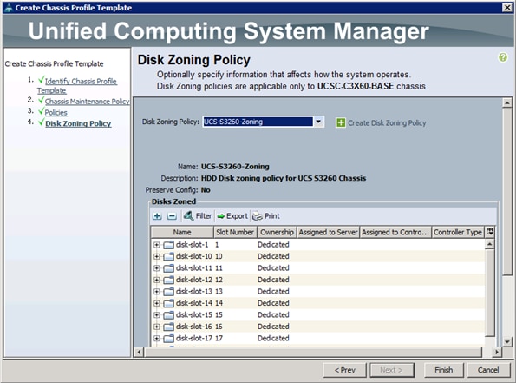Expand the disk-slot-11 row
The height and width of the screenshot is (383, 516).
coord(157,268)
